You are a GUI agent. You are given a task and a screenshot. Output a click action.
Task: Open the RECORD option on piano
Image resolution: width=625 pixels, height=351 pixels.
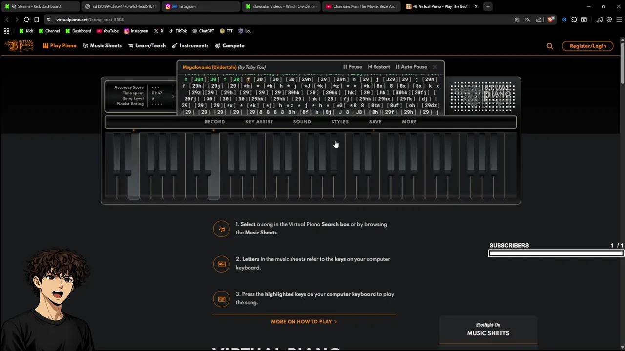click(x=214, y=122)
